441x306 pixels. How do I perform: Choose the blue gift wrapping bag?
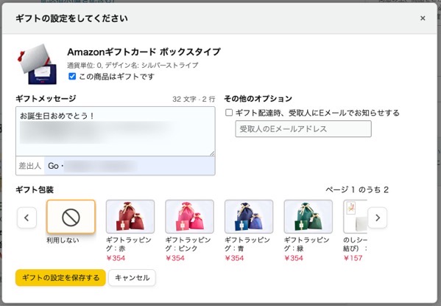pyautogui.click(x=249, y=217)
